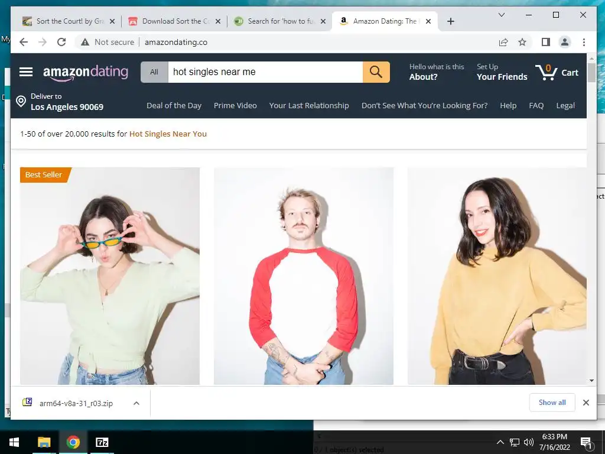Open Deal of the Day
The width and height of the screenshot is (605, 454).
174,105
